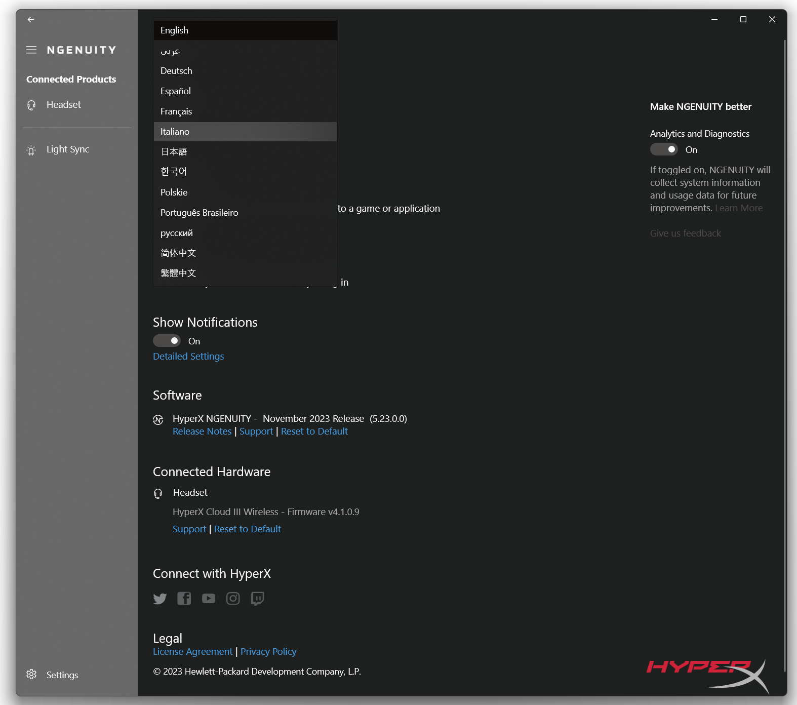Click Learn More about analytics
This screenshot has width=797, height=705.
pyautogui.click(x=739, y=208)
